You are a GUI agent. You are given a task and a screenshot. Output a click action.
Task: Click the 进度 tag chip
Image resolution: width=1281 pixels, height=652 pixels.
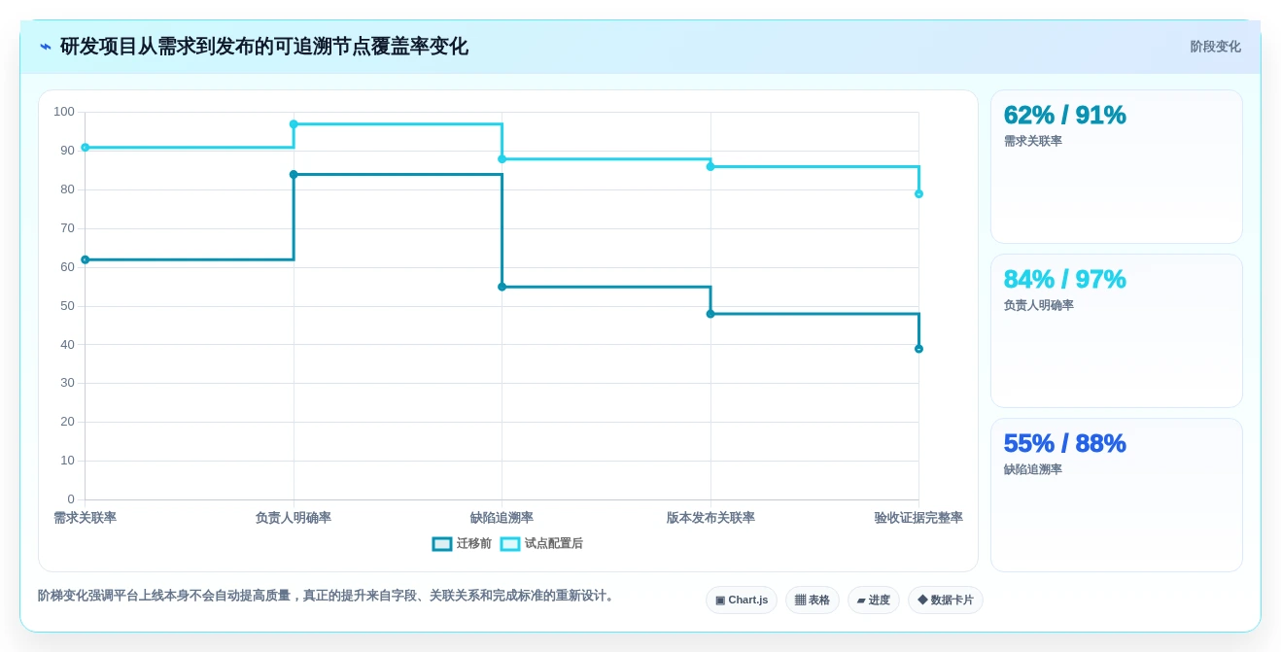pos(874,600)
